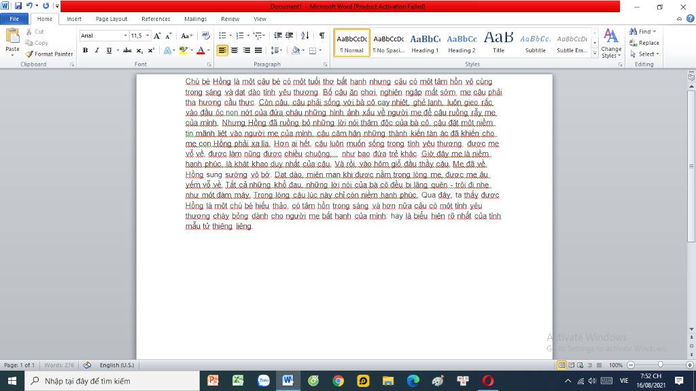Open the File tab
Image resolution: width=696 pixels, height=391 pixels.
(x=14, y=19)
